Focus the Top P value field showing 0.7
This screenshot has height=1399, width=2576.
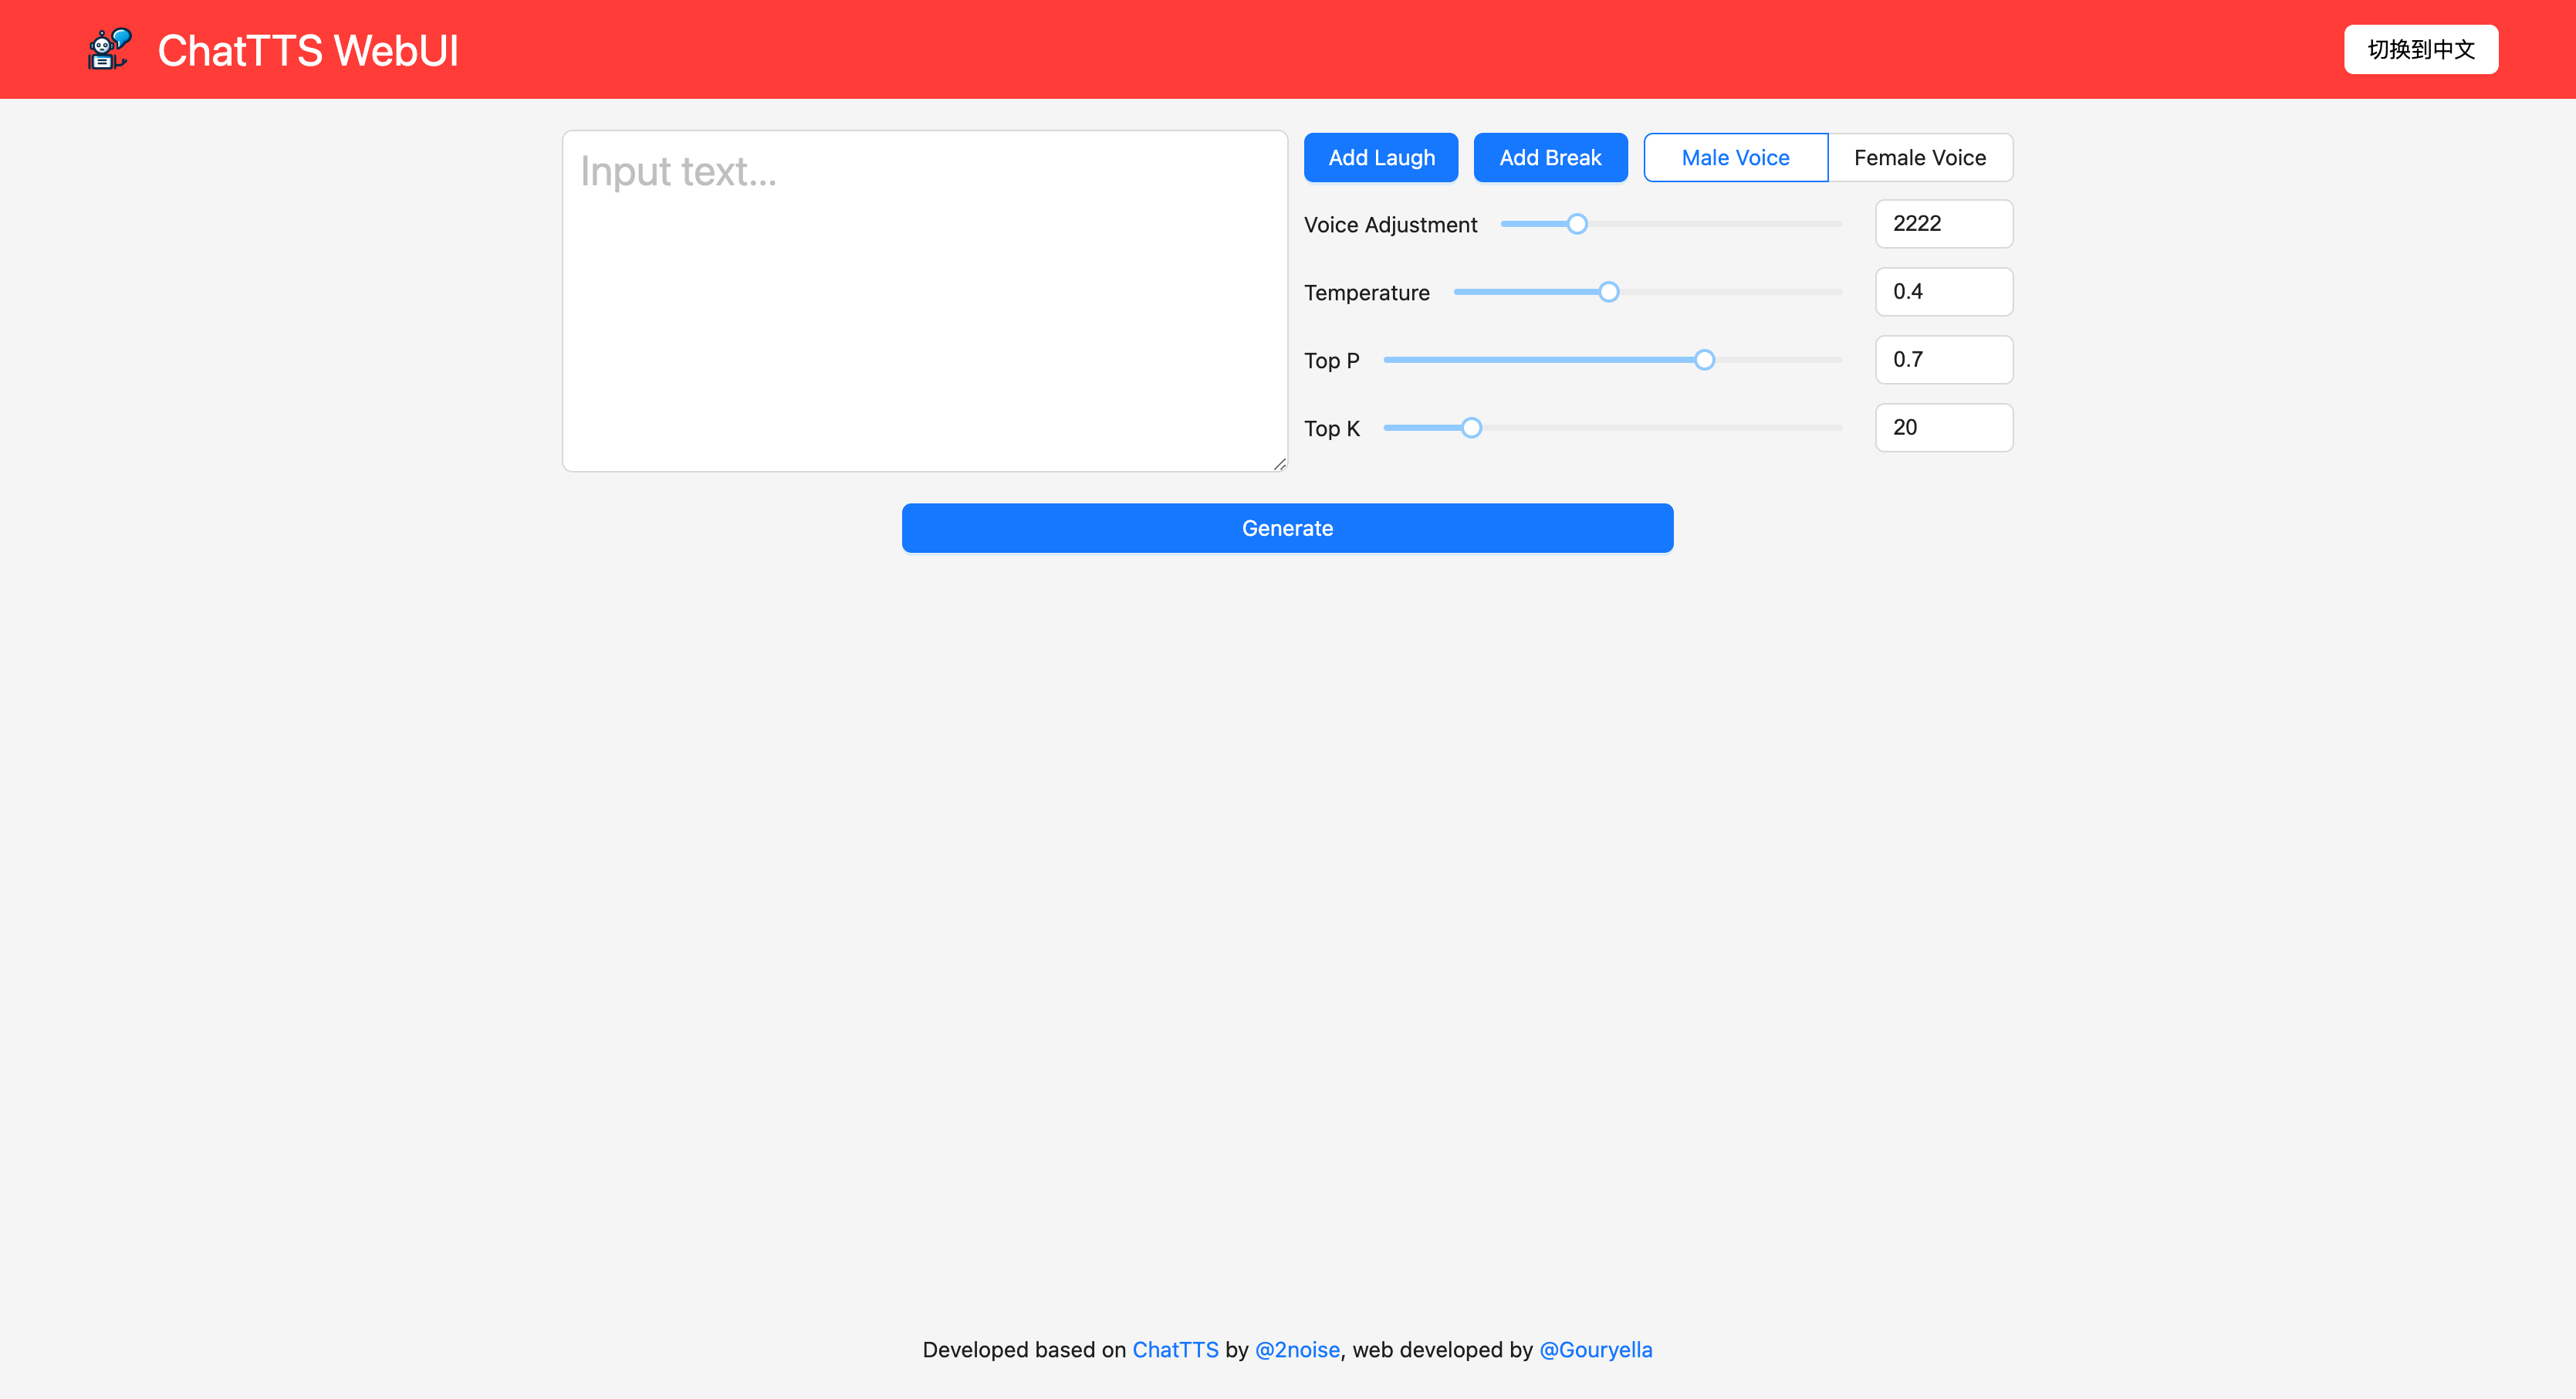[1943, 359]
